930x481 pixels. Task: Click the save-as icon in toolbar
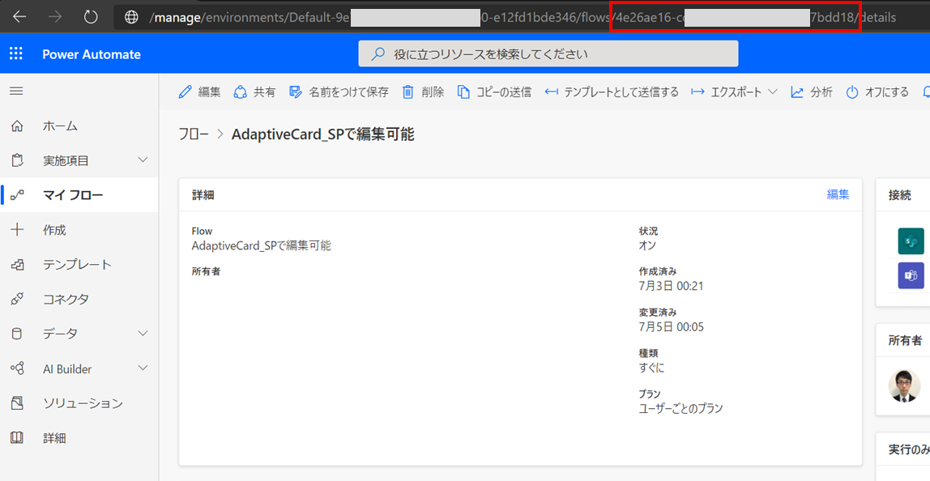tap(296, 92)
